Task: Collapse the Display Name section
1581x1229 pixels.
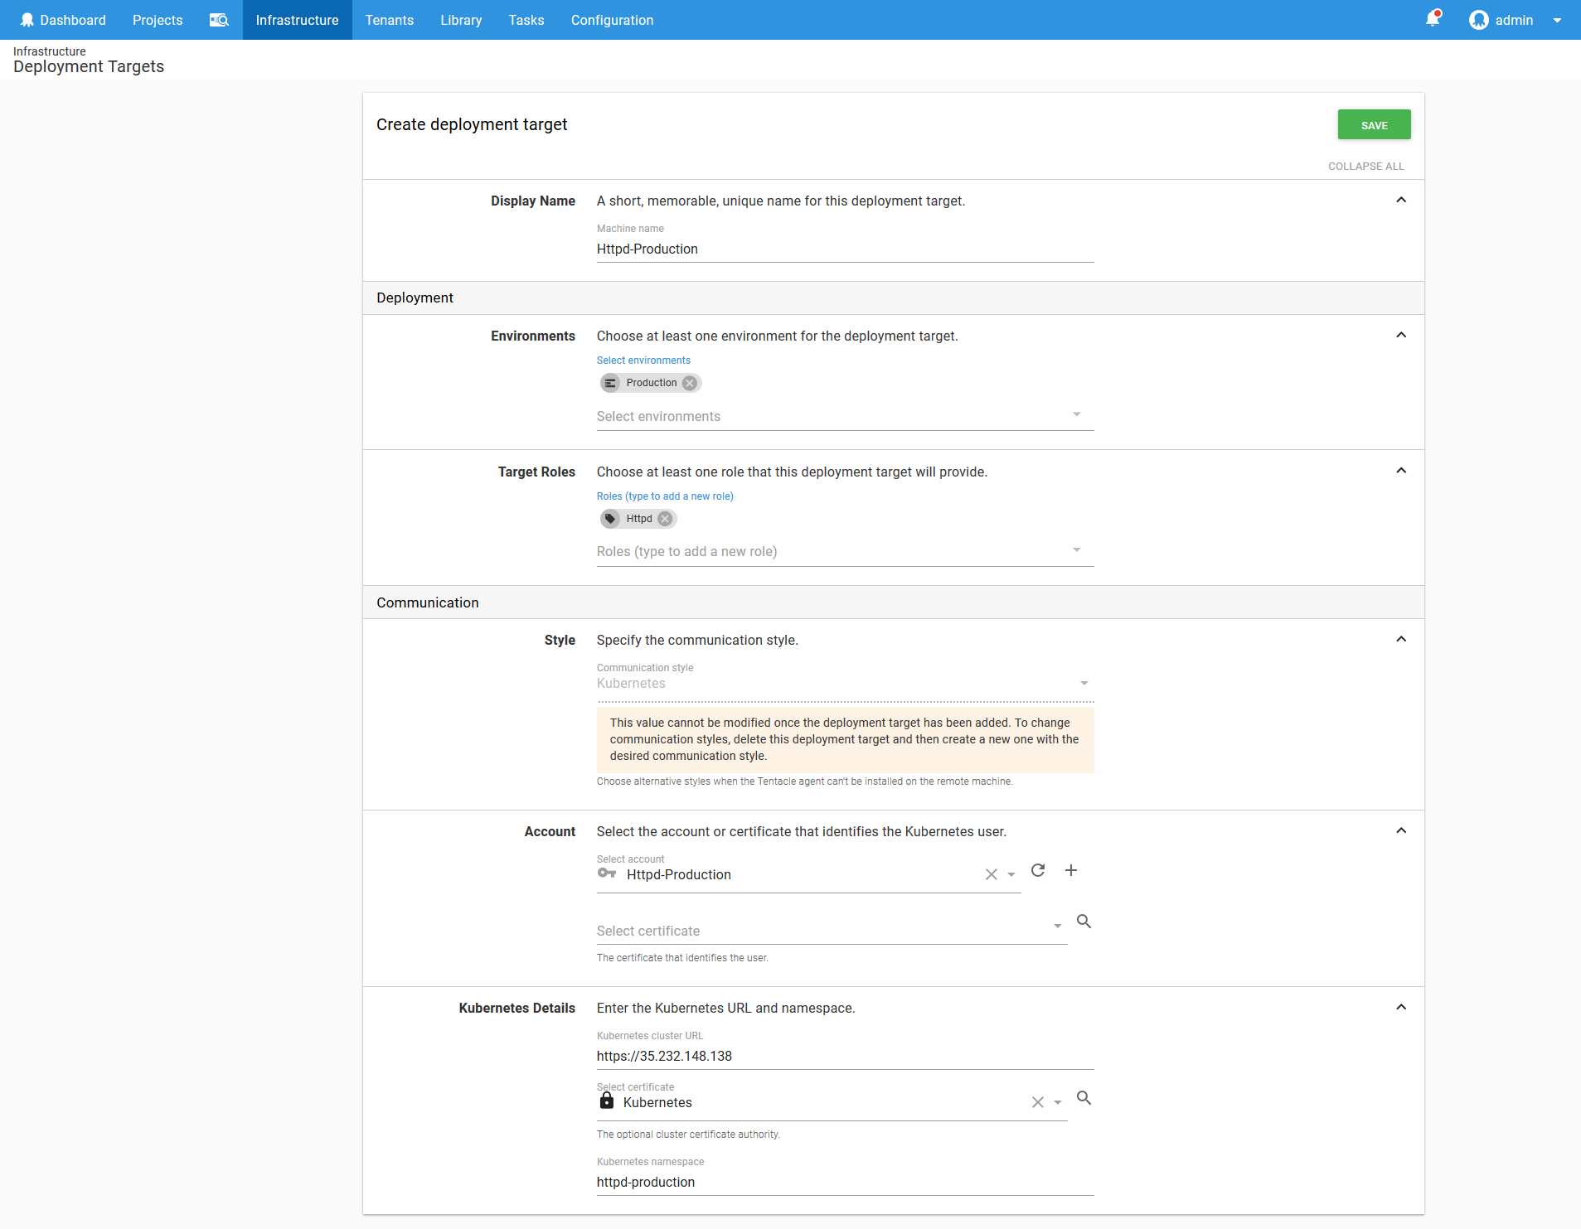Action: [x=1401, y=200]
